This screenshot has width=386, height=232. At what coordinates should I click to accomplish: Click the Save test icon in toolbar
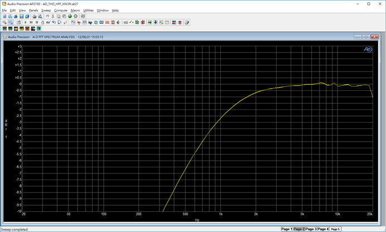pyautogui.click(x=21, y=16)
